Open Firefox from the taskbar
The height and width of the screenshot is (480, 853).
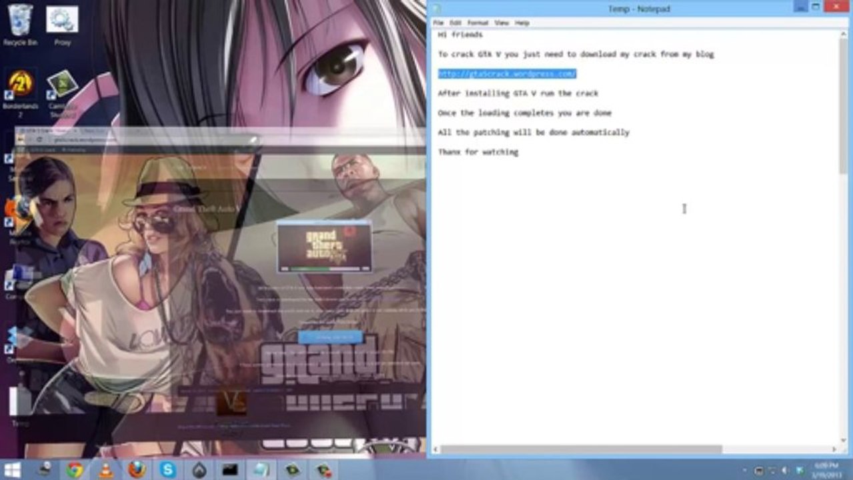pyautogui.click(x=137, y=470)
